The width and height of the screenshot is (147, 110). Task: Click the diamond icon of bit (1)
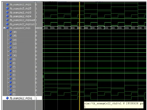[11, 90]
